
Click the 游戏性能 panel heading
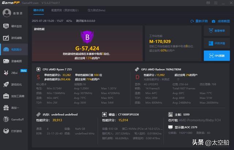point(39,29)
